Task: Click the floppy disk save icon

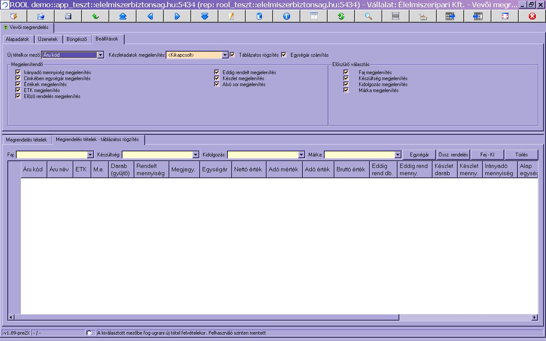Action: click(68, 16)
